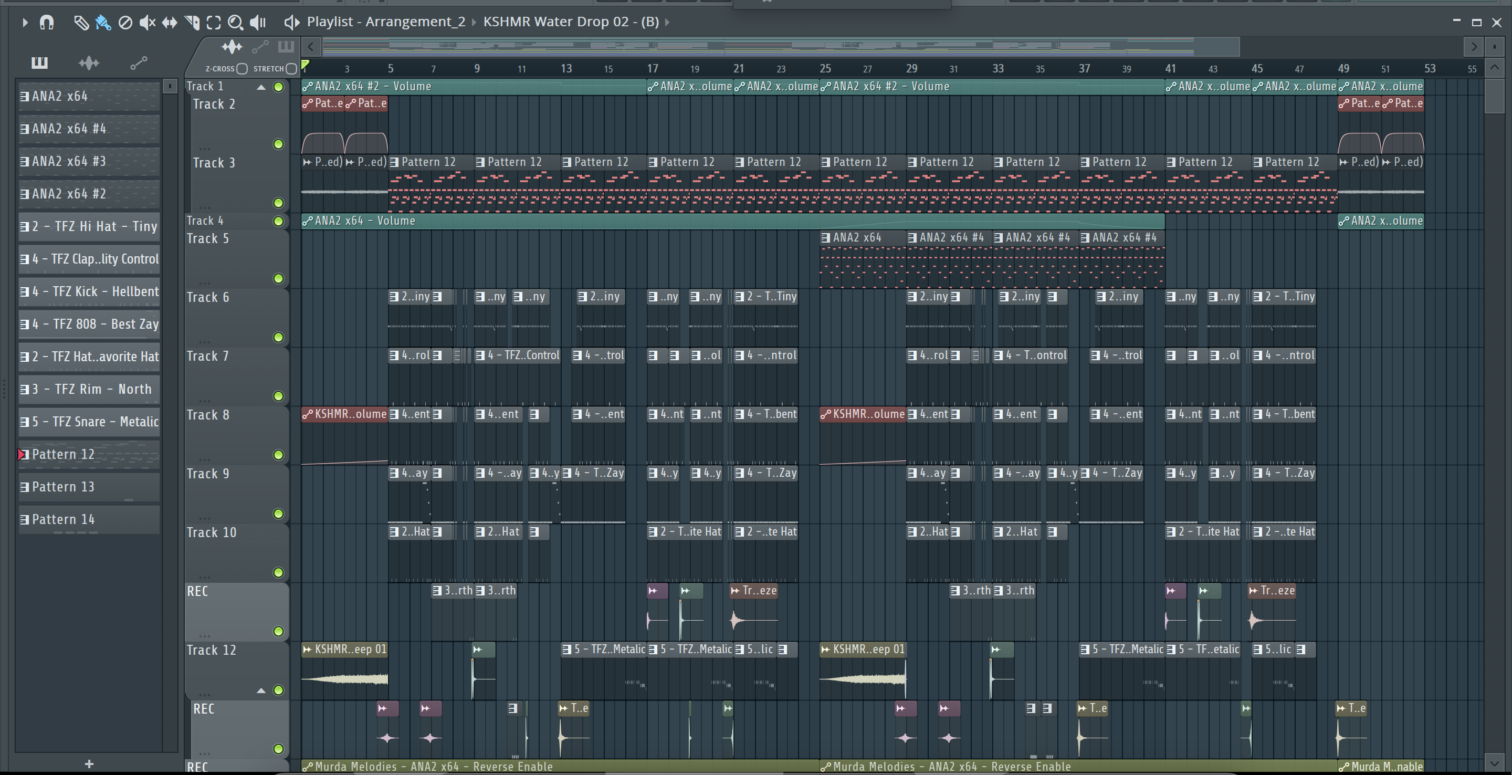Select 3 - TFZ Rim - North pattern
This screenshot has width=1512, height=775.
pyautogui.click(x=89, y=389)
